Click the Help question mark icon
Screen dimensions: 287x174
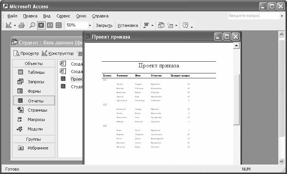185,25
